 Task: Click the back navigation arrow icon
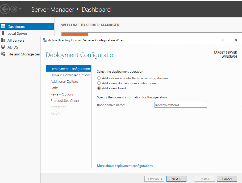tap(5, 9)
